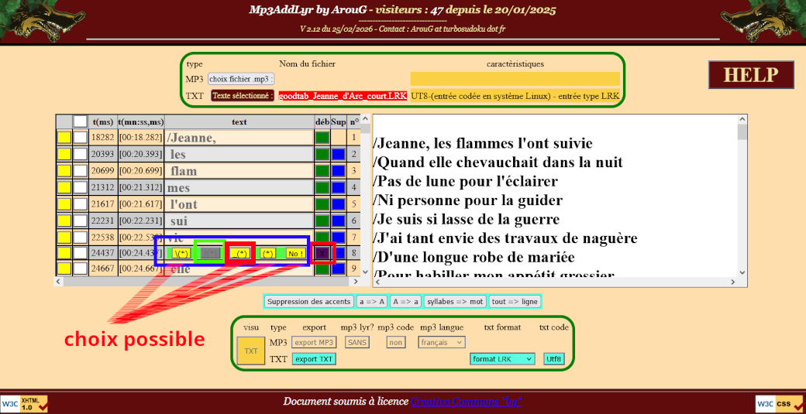Click the green déb button on row 3
This screenshot has height=414, width=806.
tap(322, 171)
